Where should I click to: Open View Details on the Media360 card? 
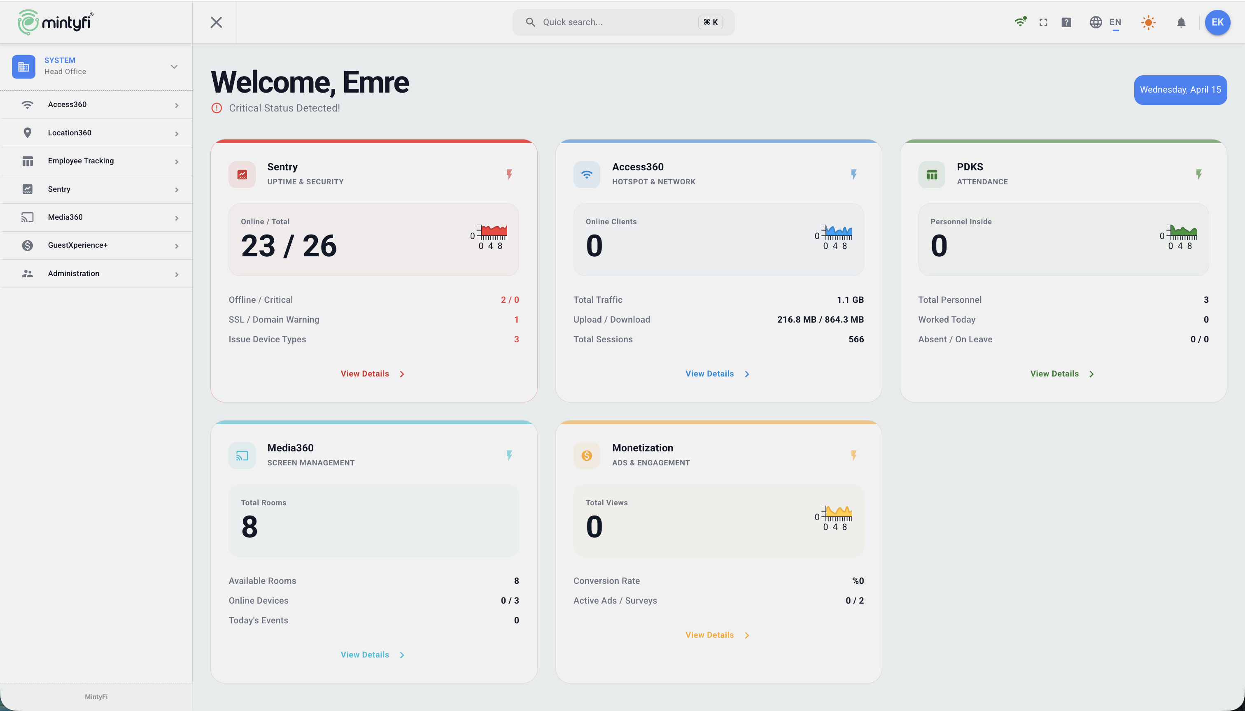tap(373, 655)
